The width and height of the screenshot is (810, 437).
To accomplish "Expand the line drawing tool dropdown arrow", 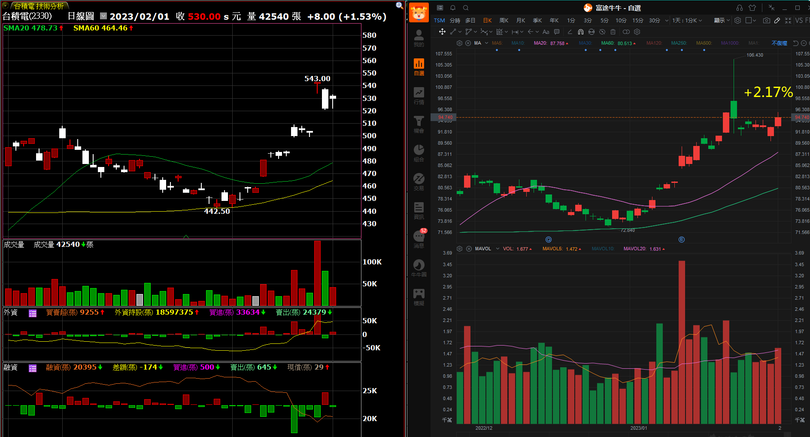I will pos(460,32).
